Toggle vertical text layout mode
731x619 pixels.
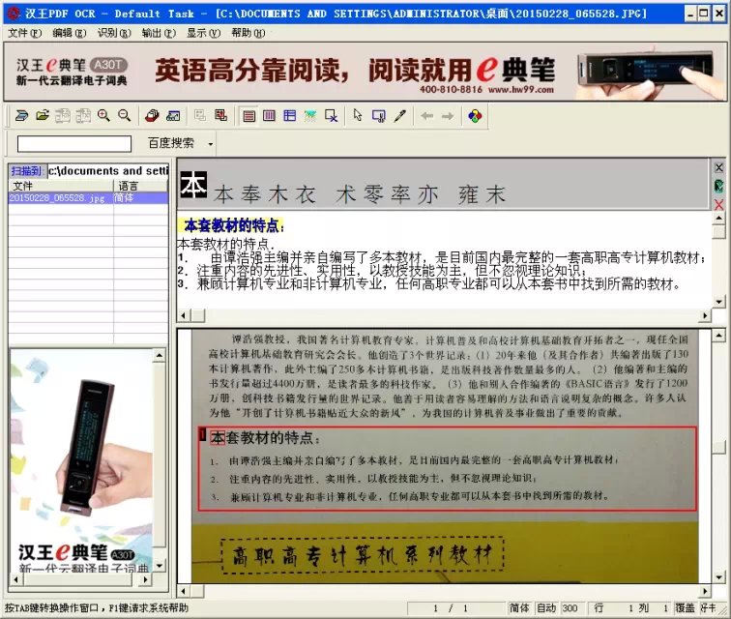270,116
